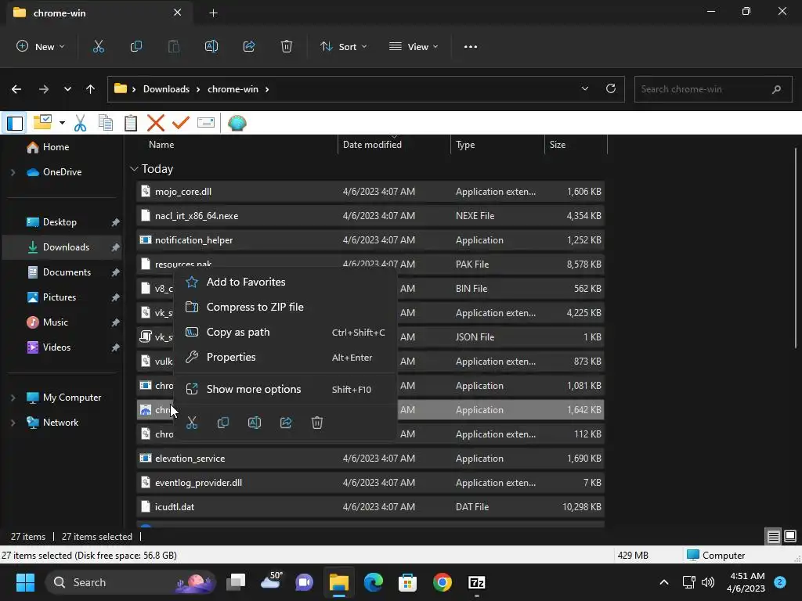Expand the address bar history dropdown

coord(584,89)
